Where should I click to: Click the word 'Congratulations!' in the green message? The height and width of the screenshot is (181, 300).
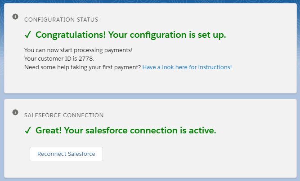coord(71,35)
